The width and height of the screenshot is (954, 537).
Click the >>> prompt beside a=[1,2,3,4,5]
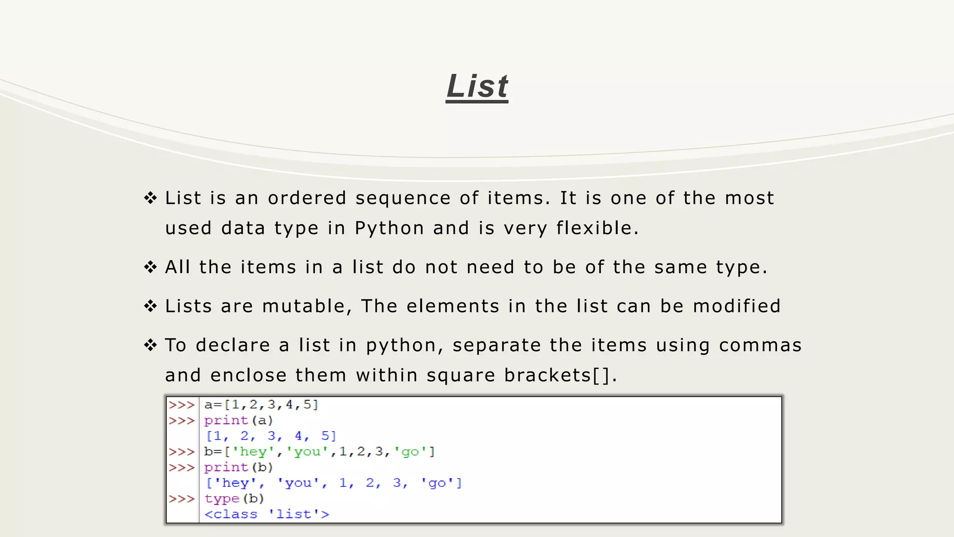coord(182,405)
